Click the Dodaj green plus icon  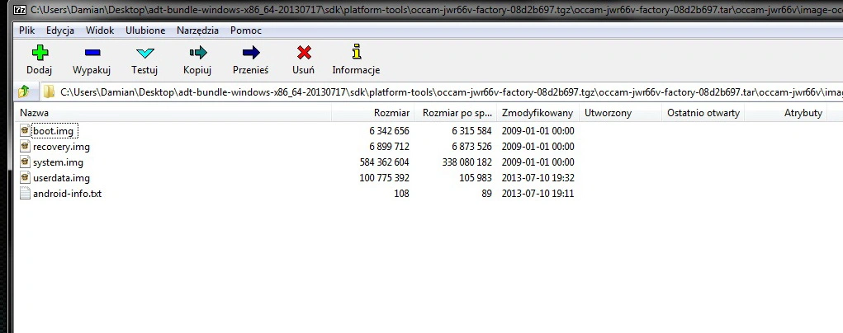(39, 54)
